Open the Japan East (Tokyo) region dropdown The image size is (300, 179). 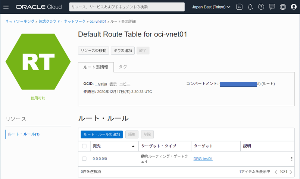(x=211, y=7)
